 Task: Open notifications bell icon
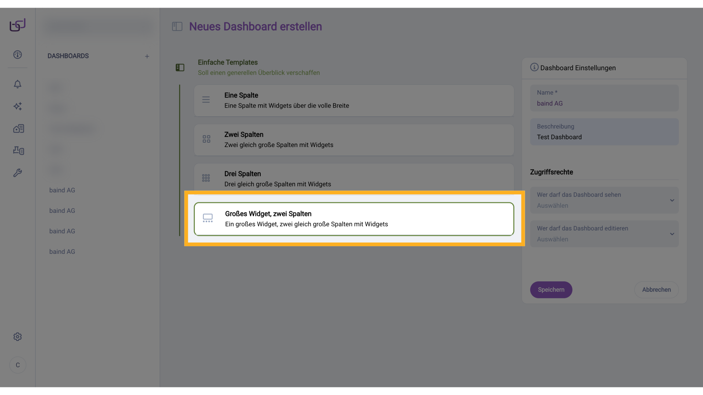coord(18,84)
